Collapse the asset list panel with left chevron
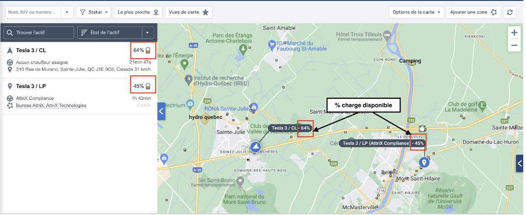This screenshot has width=526, height=215. (161, 111)
